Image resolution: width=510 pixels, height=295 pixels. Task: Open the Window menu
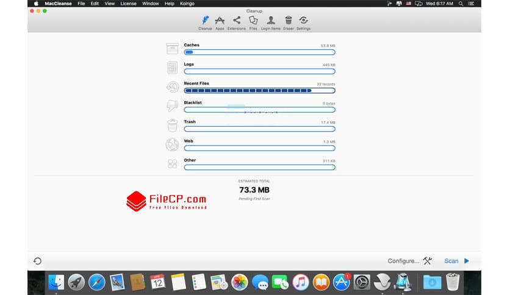(x=151, y=4)
